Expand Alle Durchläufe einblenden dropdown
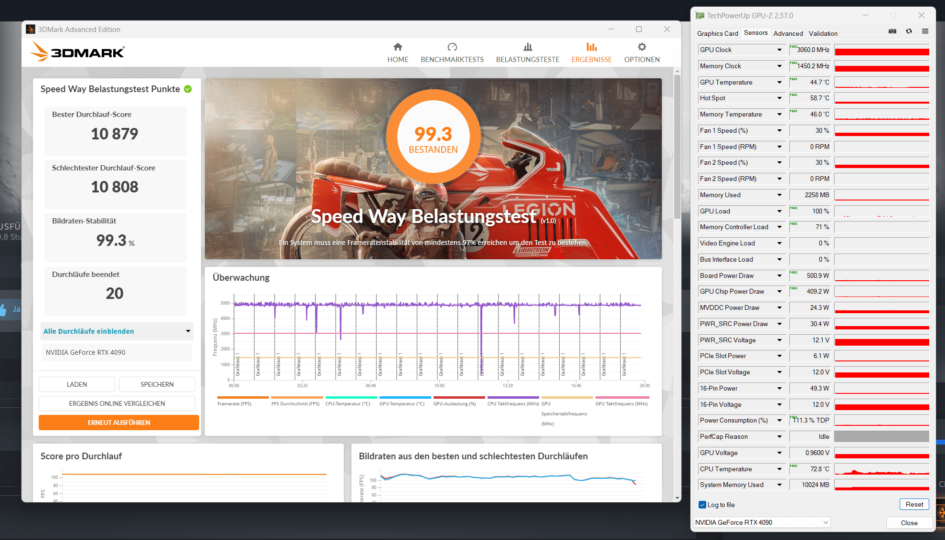The image size is (945, 540). click(117, 331)
